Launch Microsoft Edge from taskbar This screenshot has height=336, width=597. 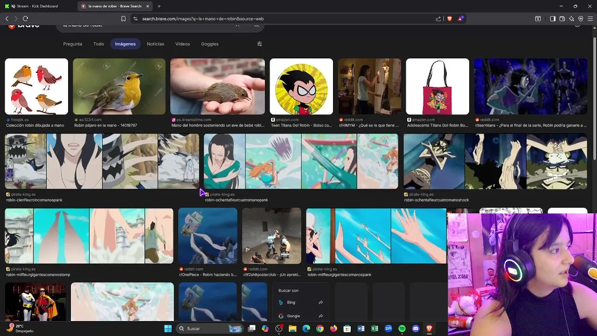(x=306, y=329)
